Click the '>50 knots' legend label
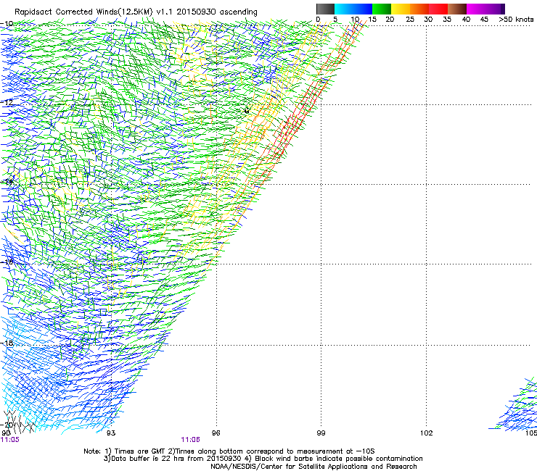537x471 pixels. 516,19
